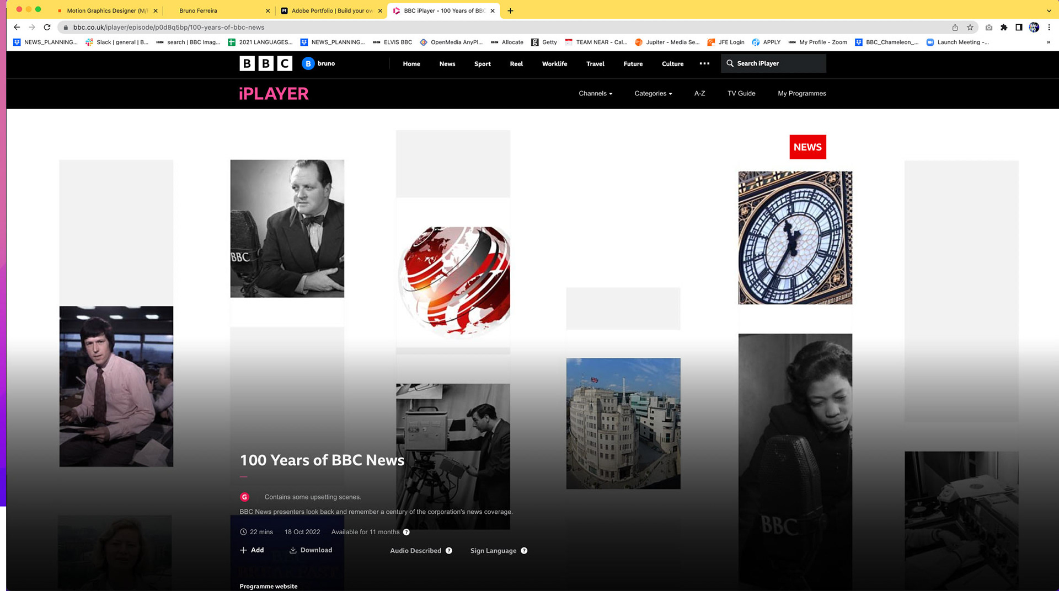
Task: Open the JFE Login bookmark
Action: click(x=726, y=42)
